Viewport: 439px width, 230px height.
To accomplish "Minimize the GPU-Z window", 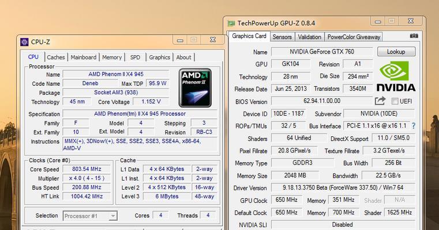I will coord(378,21).
